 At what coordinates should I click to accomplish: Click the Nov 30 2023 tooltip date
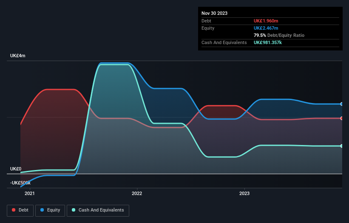coord(214,13)
